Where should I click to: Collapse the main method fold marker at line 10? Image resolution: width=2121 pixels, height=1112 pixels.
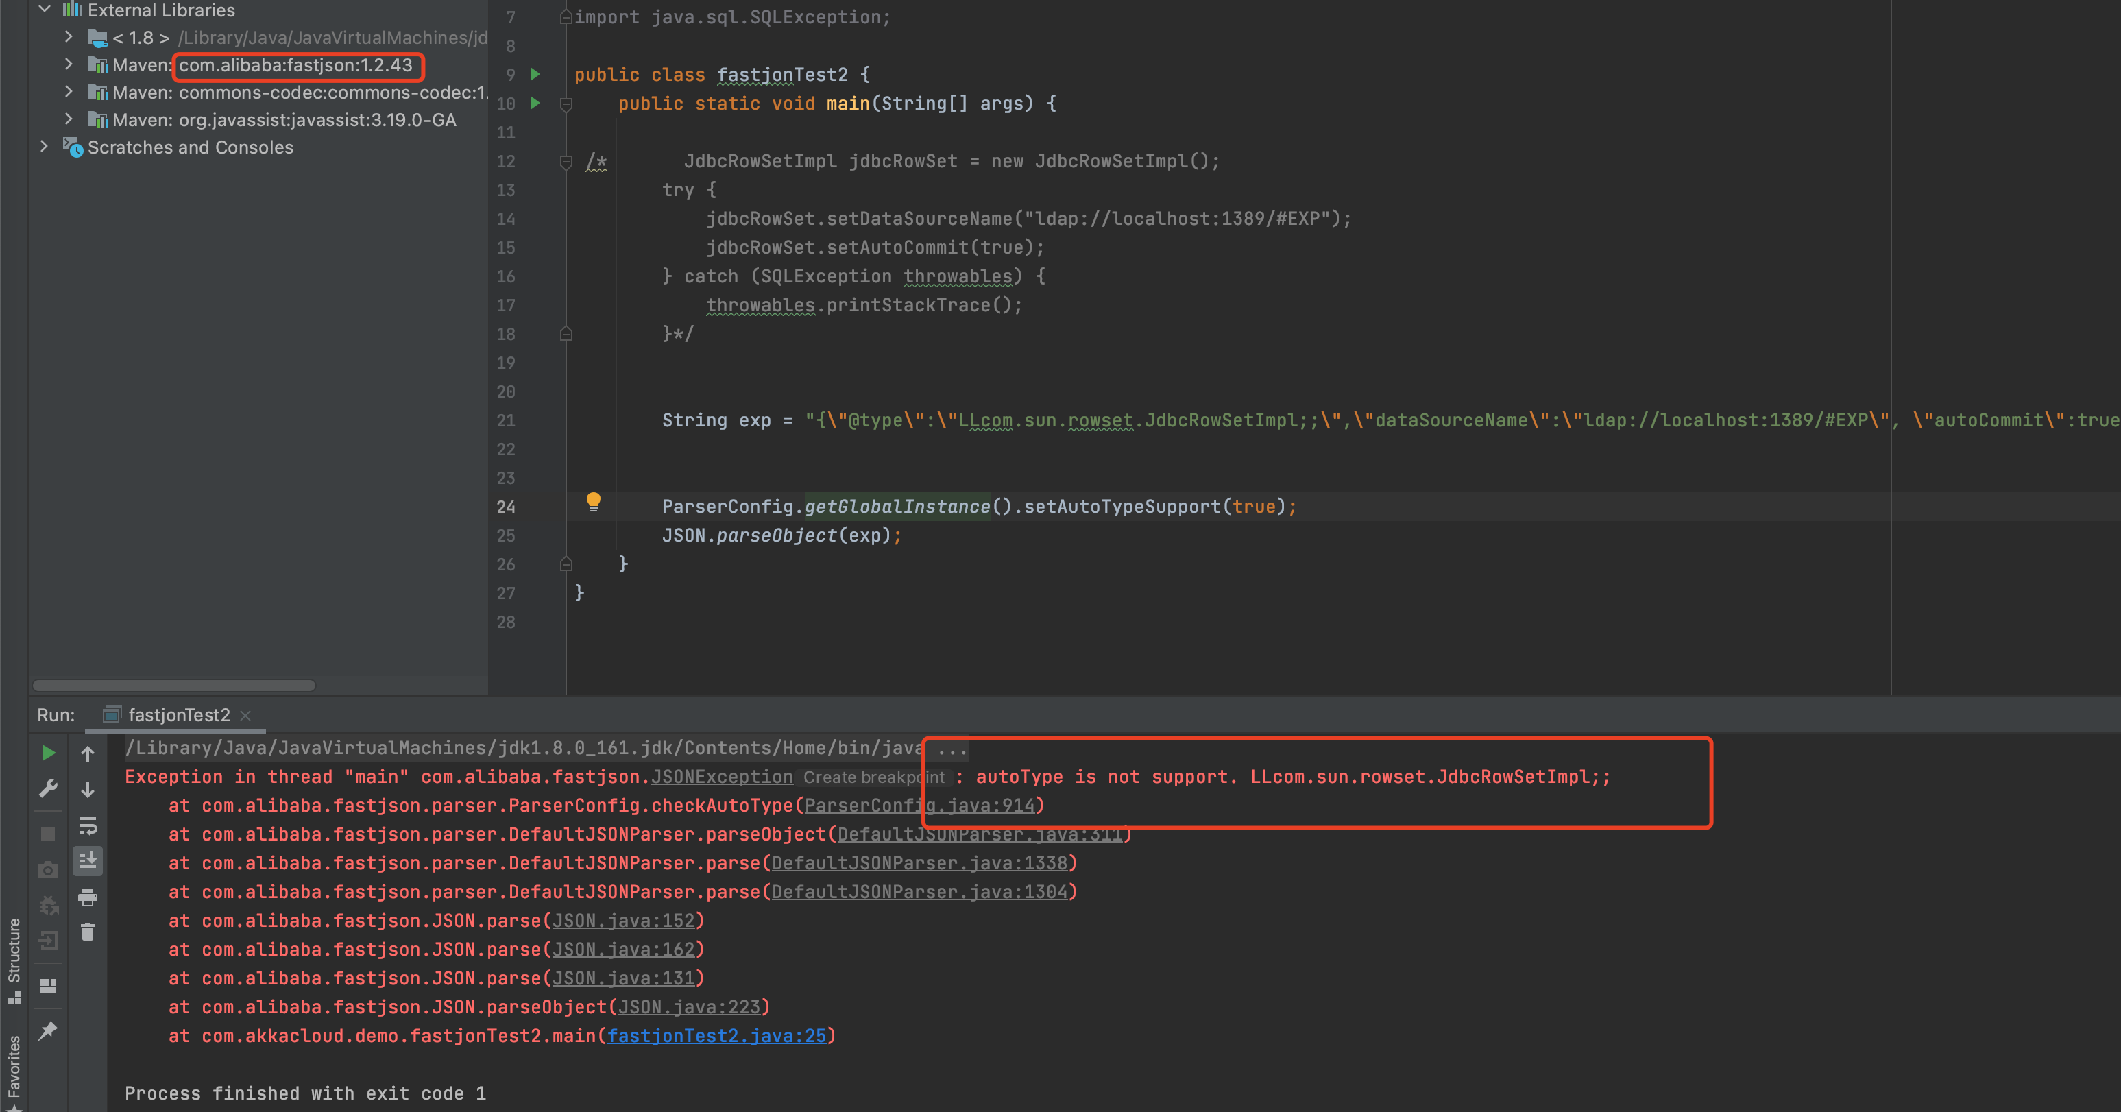[566, 105]
